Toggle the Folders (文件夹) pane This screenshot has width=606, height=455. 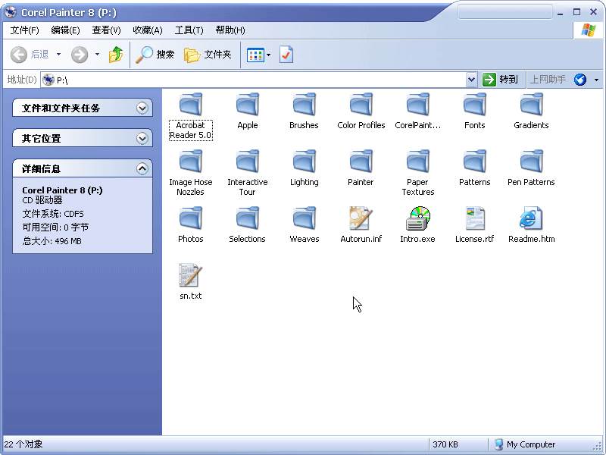(x=208, y=55)
